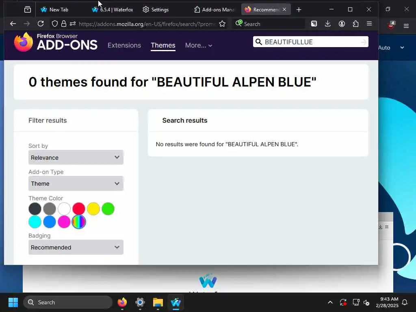Click the browser toolbar Search box
This screenshot has height=312, width=416.
269,24
